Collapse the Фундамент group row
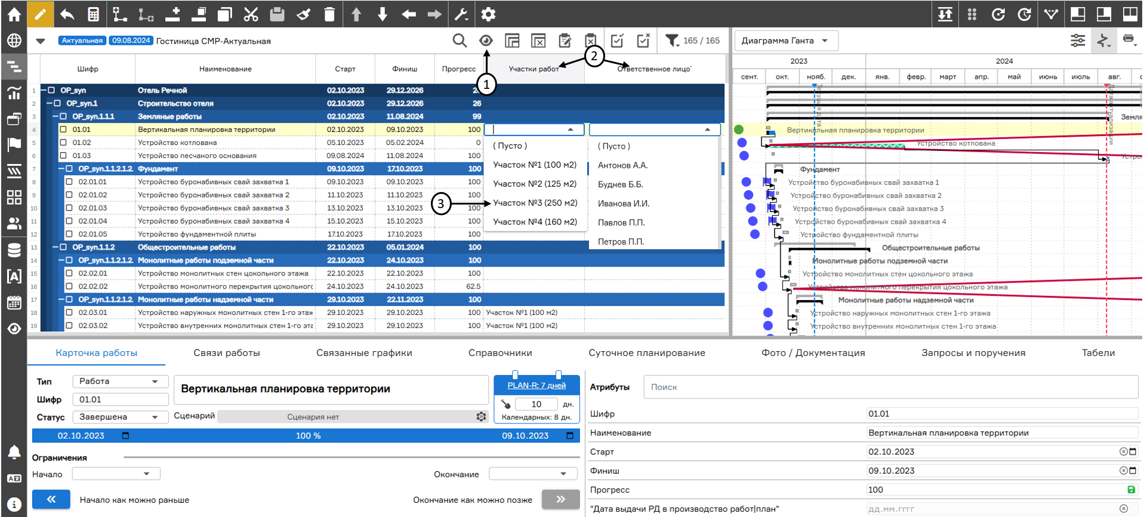This screenshot has width=1144, height=517. point(61,169)
